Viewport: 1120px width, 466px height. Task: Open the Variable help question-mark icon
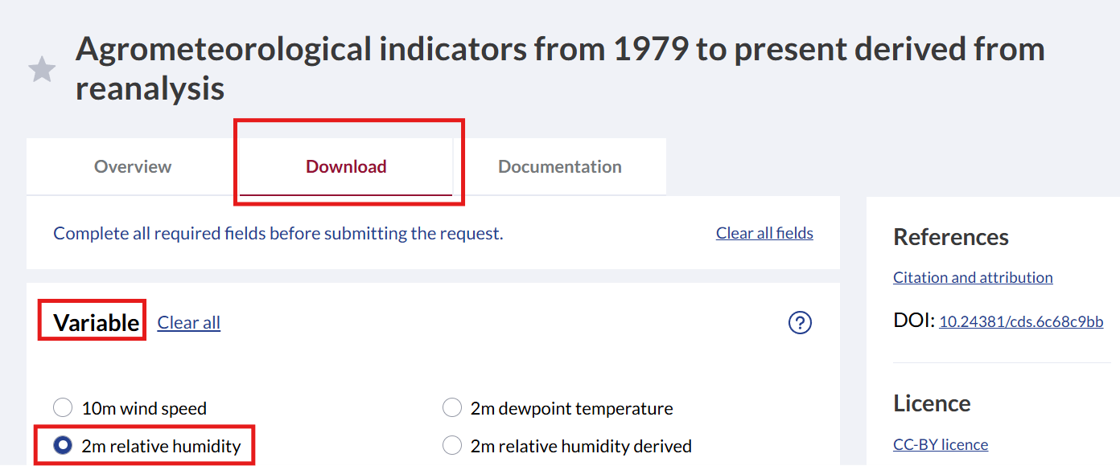[800, 323]
